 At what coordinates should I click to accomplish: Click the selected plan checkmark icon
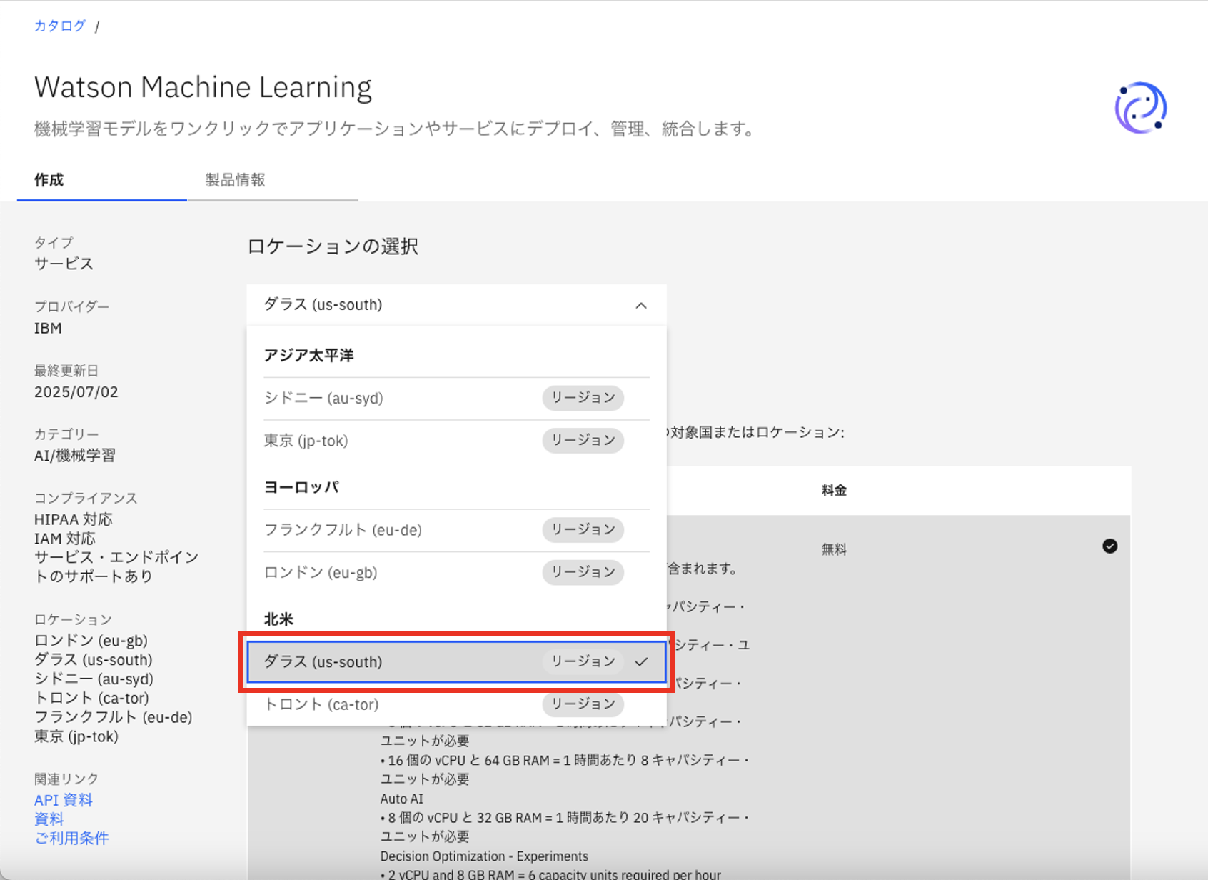[1109, 546]
